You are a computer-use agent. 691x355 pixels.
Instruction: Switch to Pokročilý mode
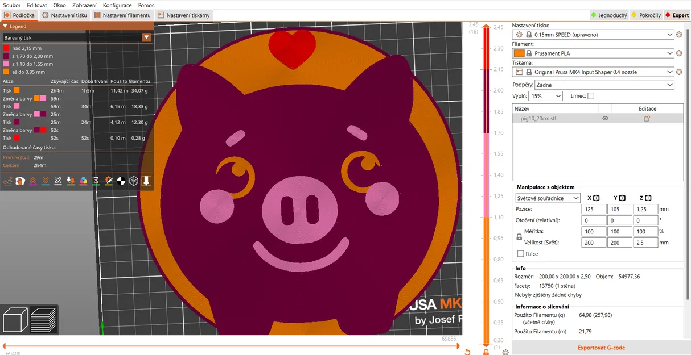point(647,15)
